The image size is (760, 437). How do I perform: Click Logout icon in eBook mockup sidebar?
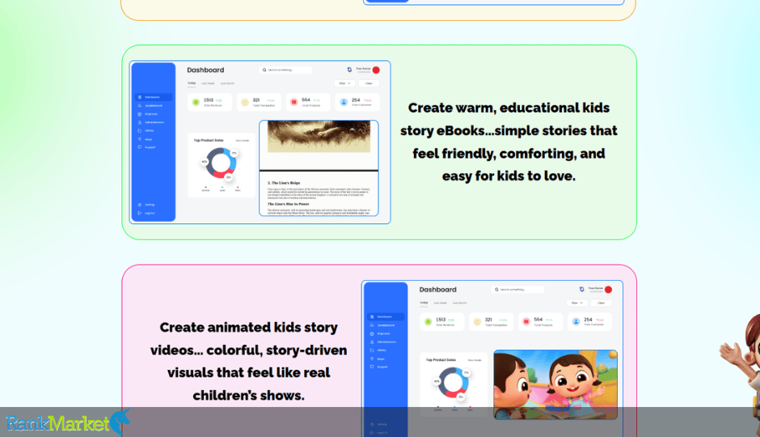140,213
